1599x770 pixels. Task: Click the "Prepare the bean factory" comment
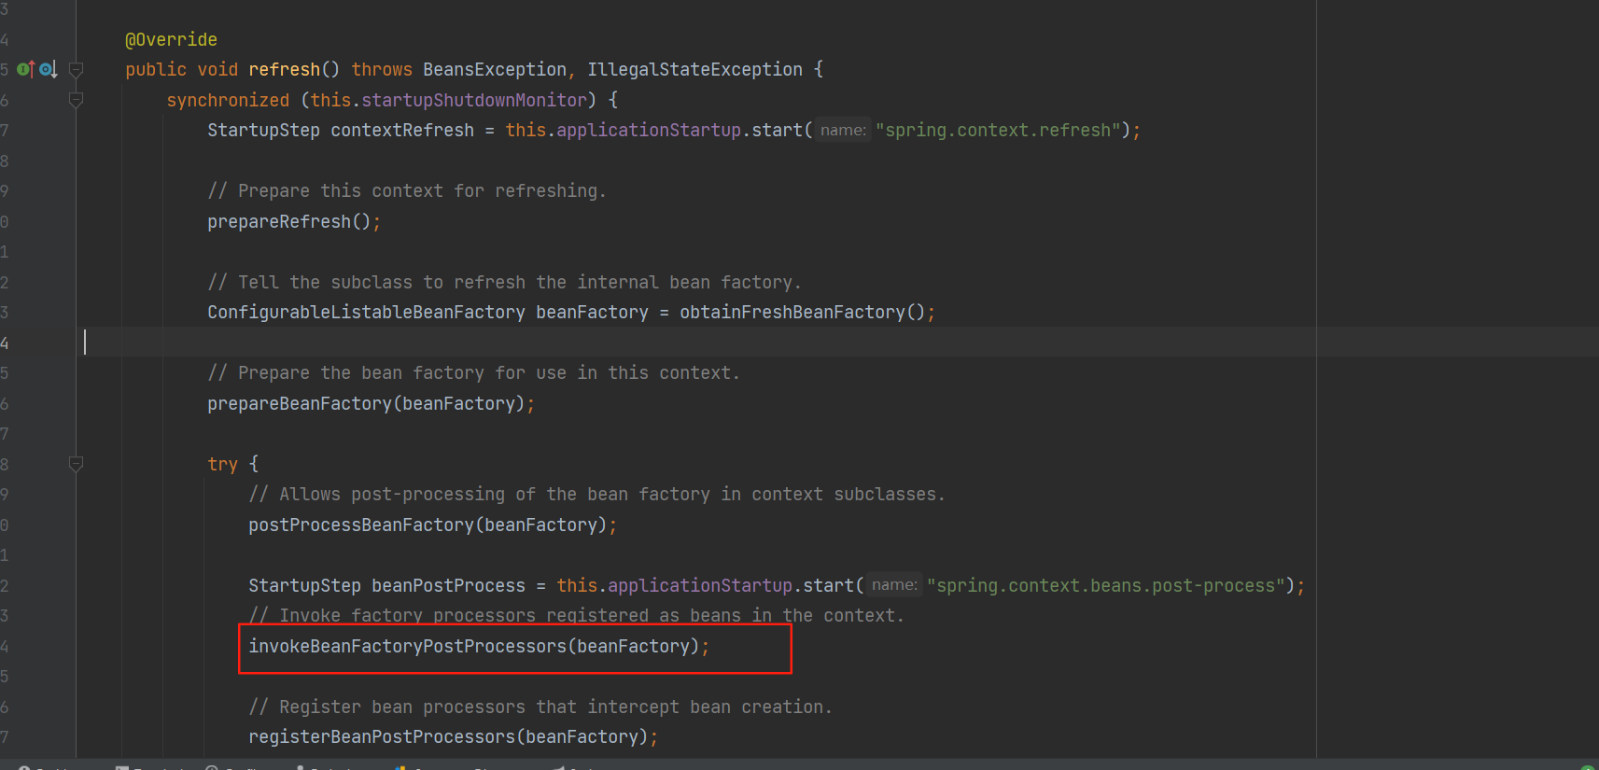coord(473,372)
